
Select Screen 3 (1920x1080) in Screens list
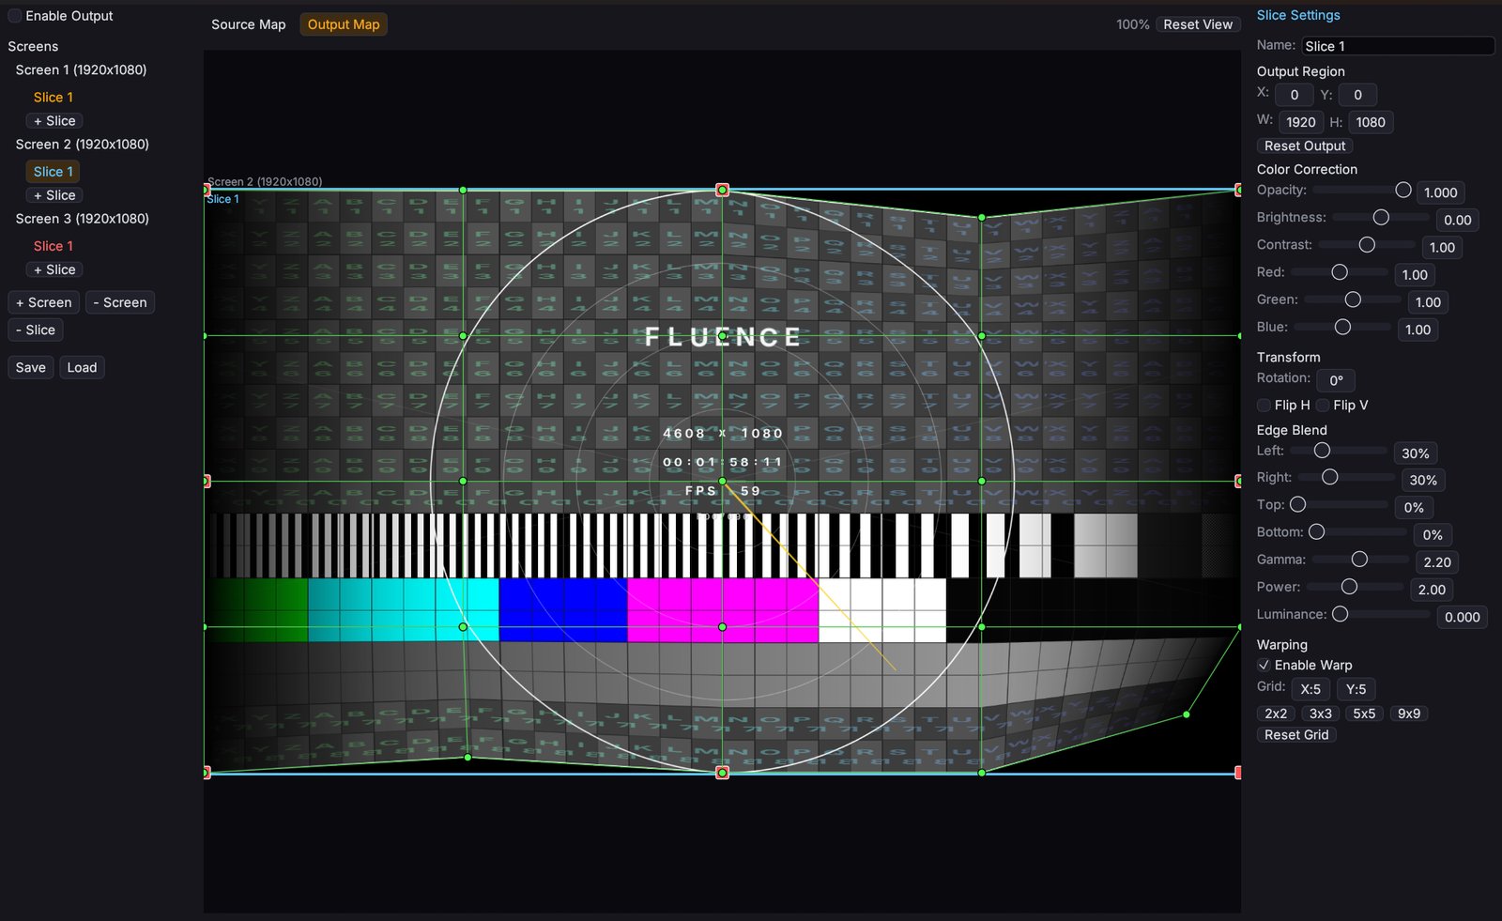tap(83, 218)
